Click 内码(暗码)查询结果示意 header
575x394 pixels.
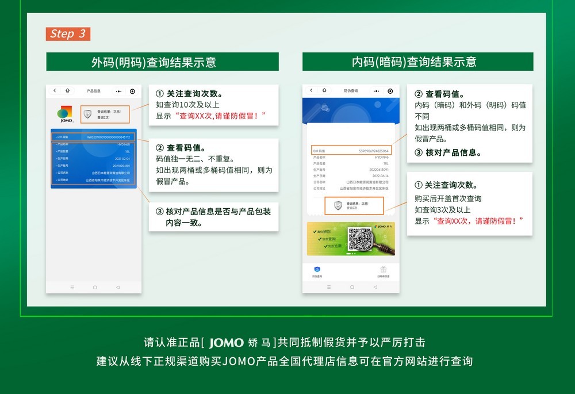(417, 62)
